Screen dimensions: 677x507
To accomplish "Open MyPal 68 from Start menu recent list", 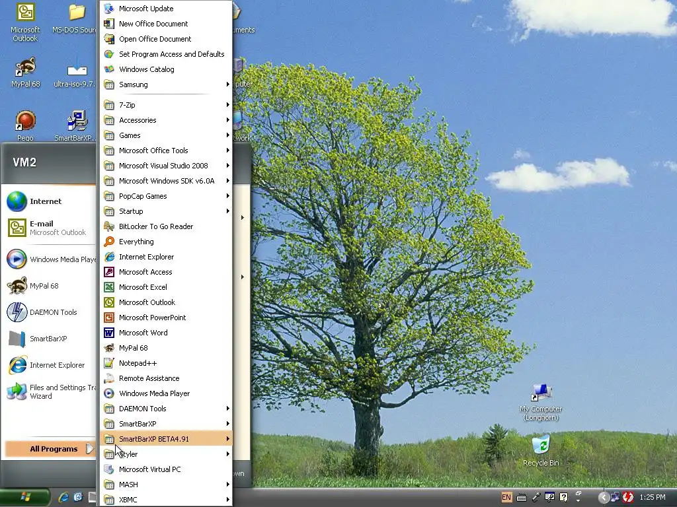I will pyautogui.click(x=50, y=286).
